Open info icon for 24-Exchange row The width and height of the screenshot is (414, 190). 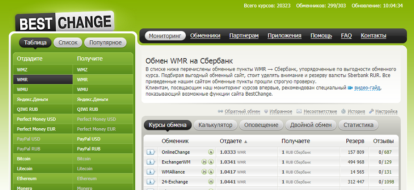[x=151, y=182]
